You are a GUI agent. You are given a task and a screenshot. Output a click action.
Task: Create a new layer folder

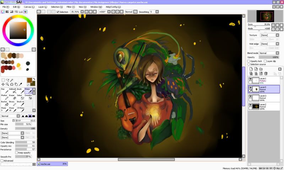pyautogui.click(x=261, y=69)
